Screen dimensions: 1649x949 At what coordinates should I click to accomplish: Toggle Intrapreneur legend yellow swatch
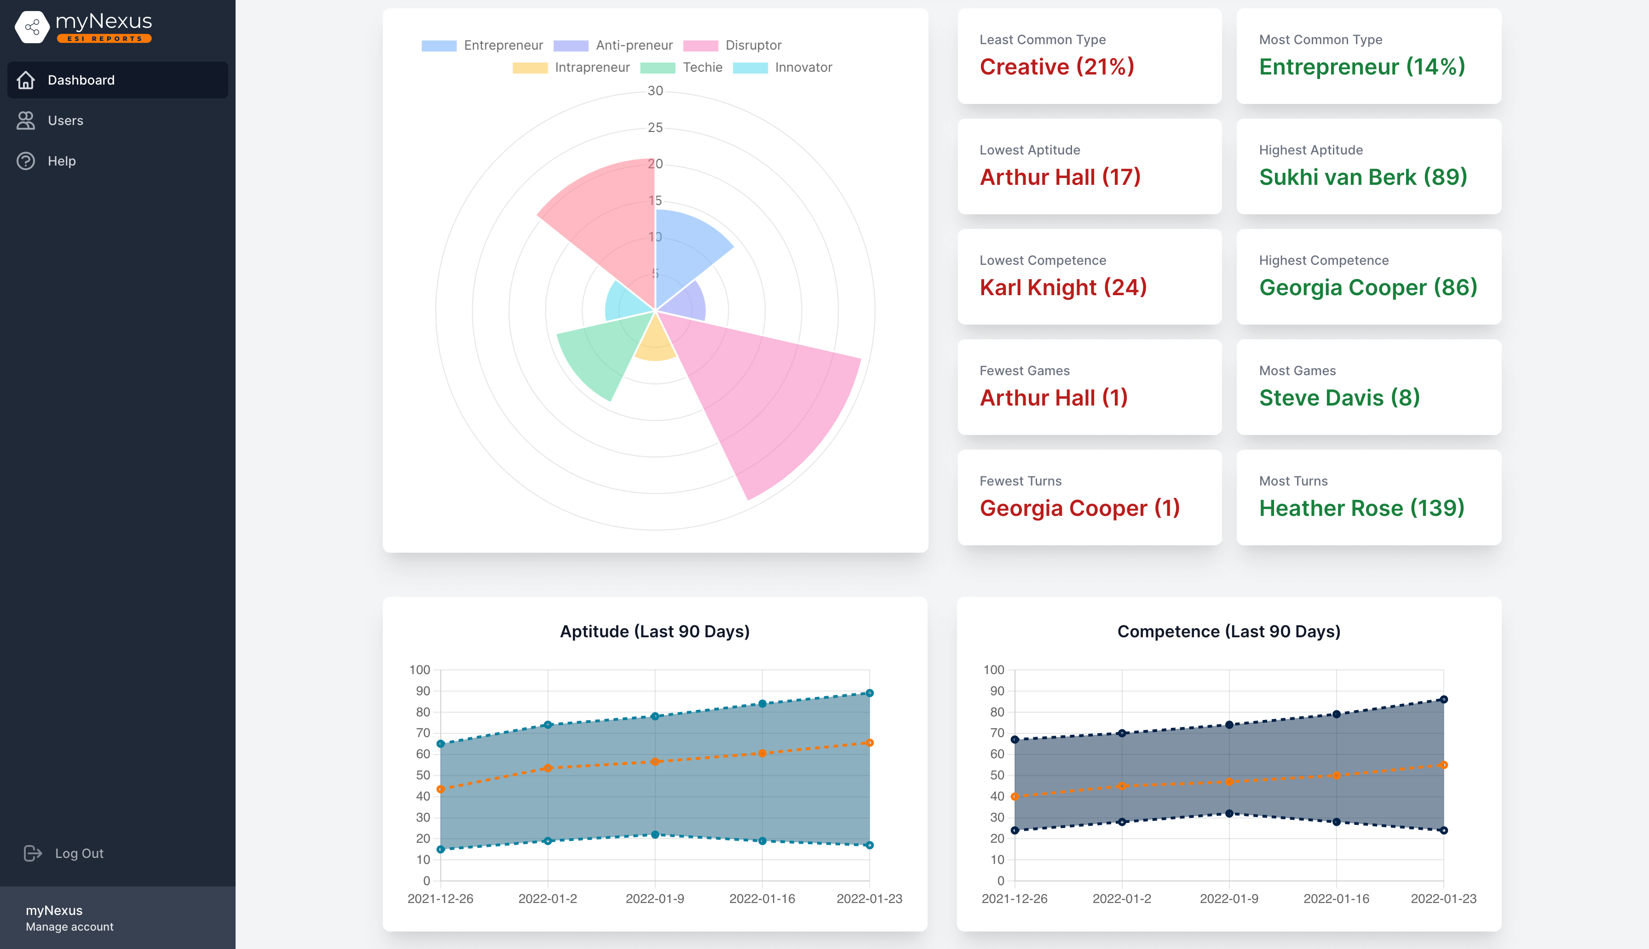(530, 68)
